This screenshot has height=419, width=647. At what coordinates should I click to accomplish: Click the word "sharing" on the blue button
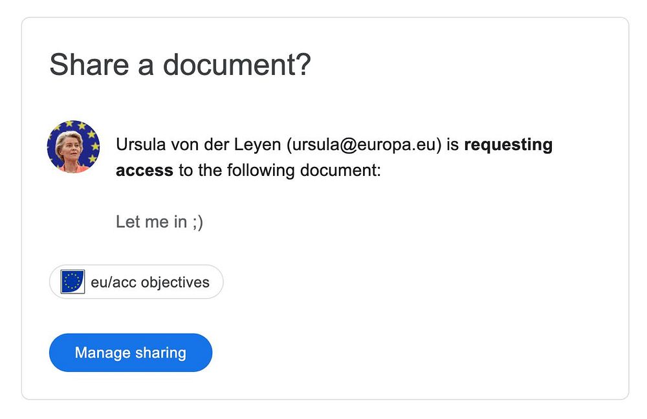(x=160, y=353)
